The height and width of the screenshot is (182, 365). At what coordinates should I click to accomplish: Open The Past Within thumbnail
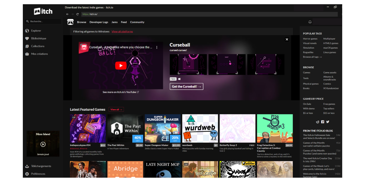tap(125, 128)
